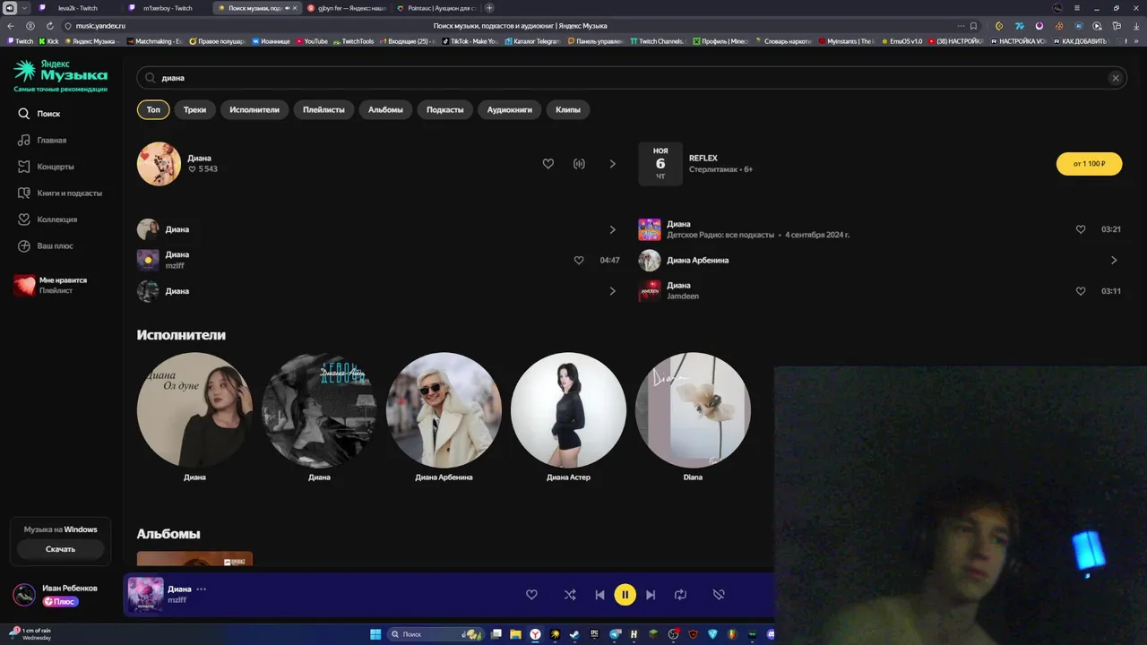Screen dimensions: 1147x645
Task: Open the Иван Ребенков profile
Action: pos(56,595)
